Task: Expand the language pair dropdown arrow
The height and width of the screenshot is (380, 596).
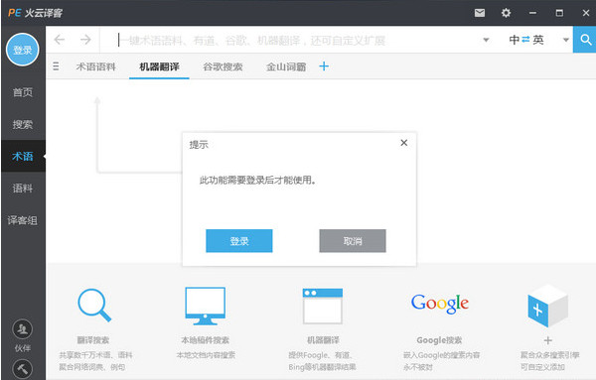Action: pos(565,40)
